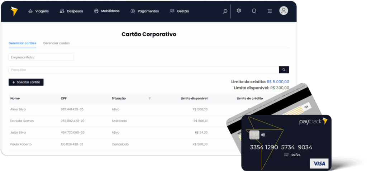Click the Cartão Corporativo page title
Image resolution: width=367 pixels, height=171 pixels.
point(149,34)
